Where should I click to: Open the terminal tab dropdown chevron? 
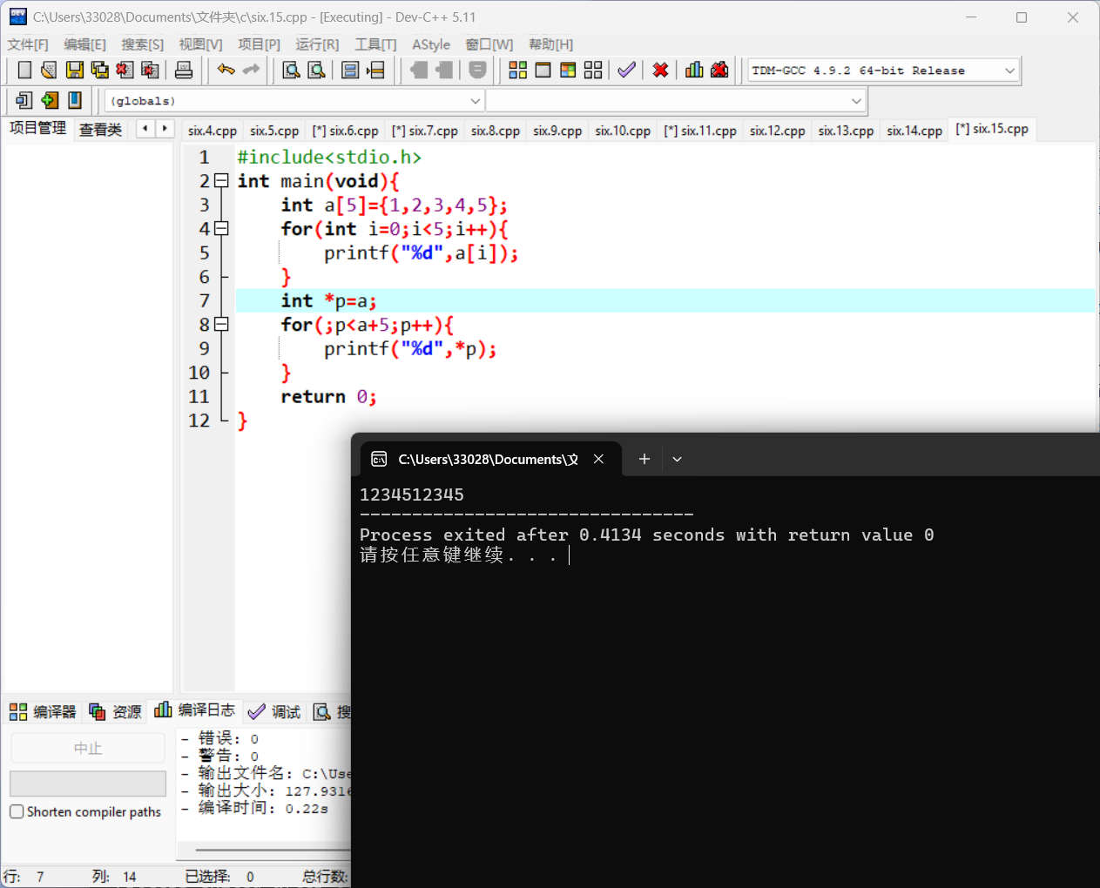click(x=677, y=459)
